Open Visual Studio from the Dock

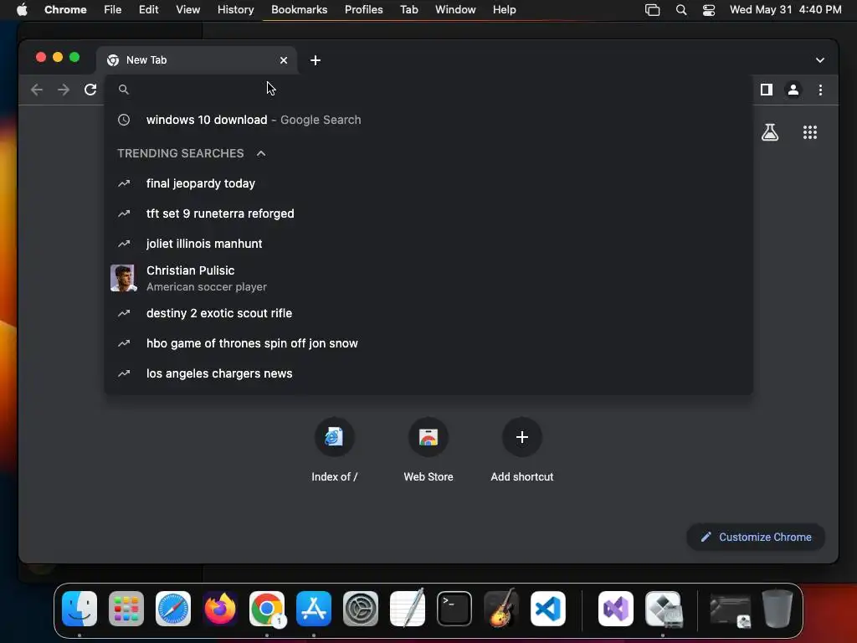coord(616,609)
